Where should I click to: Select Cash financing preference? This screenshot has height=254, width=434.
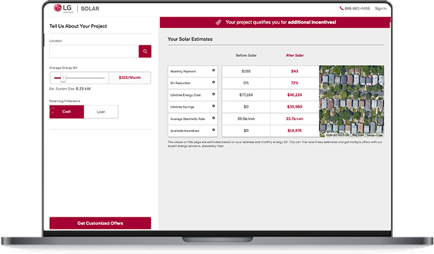coord(66,112)
